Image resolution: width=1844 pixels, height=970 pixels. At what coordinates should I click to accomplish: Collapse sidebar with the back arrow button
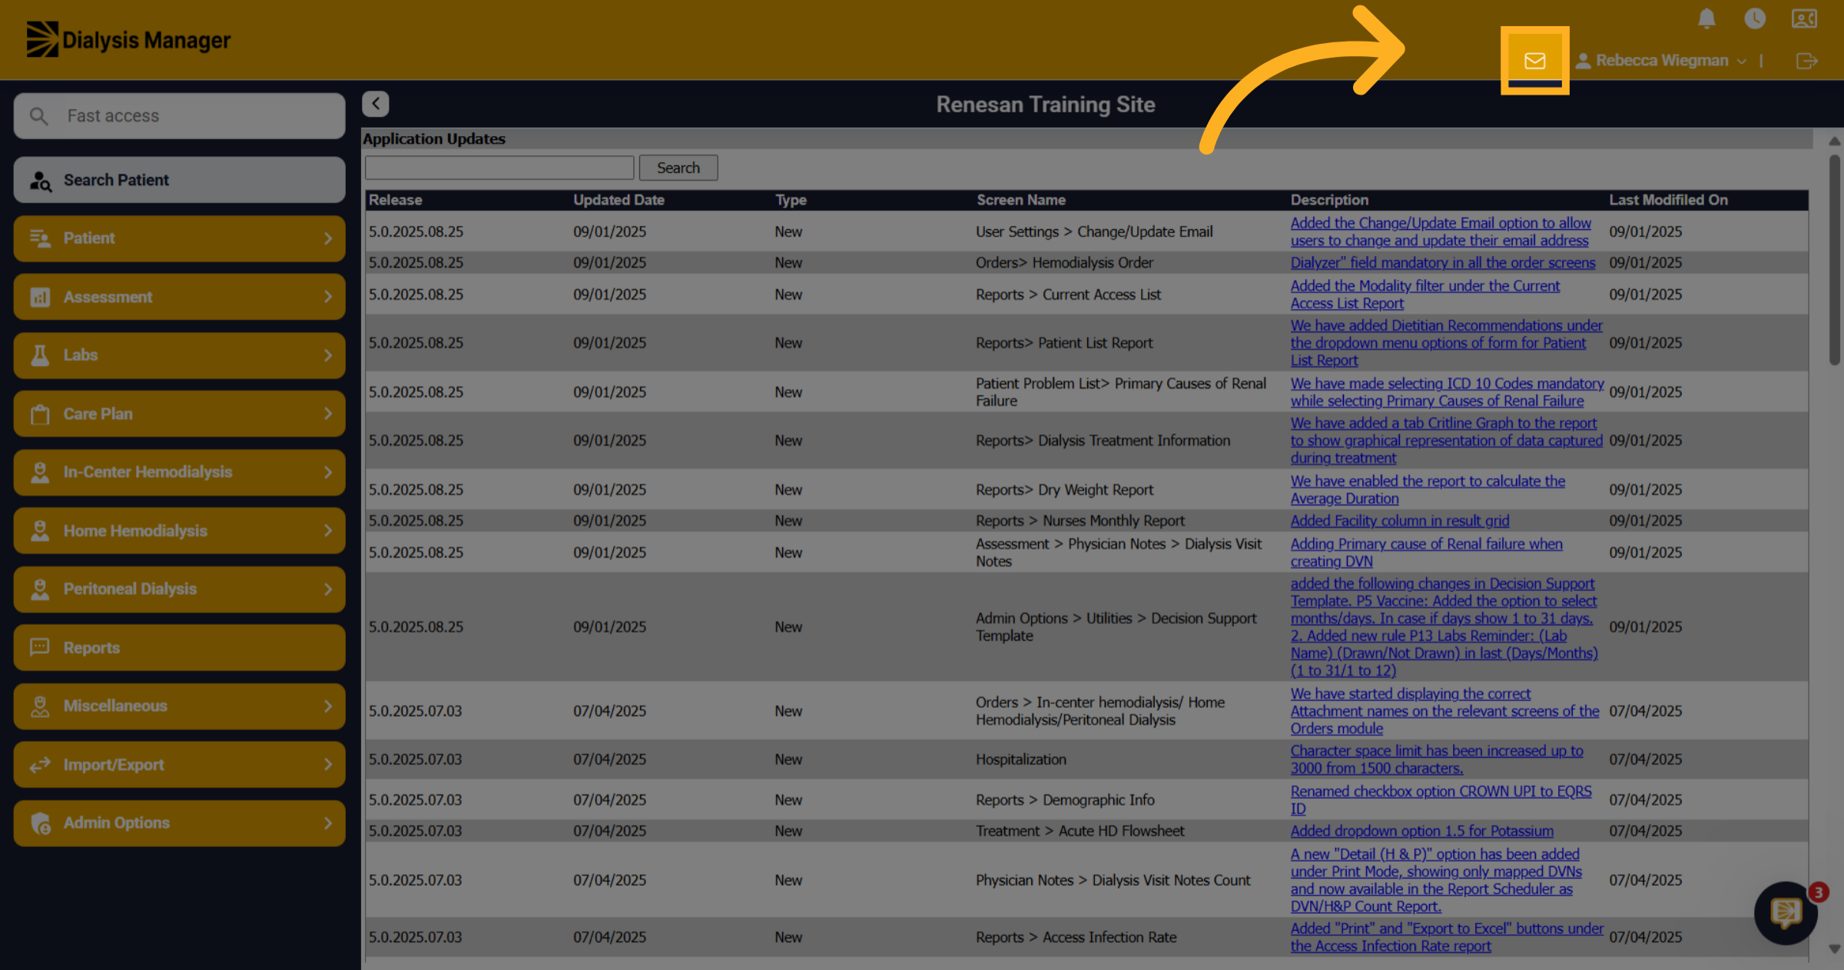point(376,104)
